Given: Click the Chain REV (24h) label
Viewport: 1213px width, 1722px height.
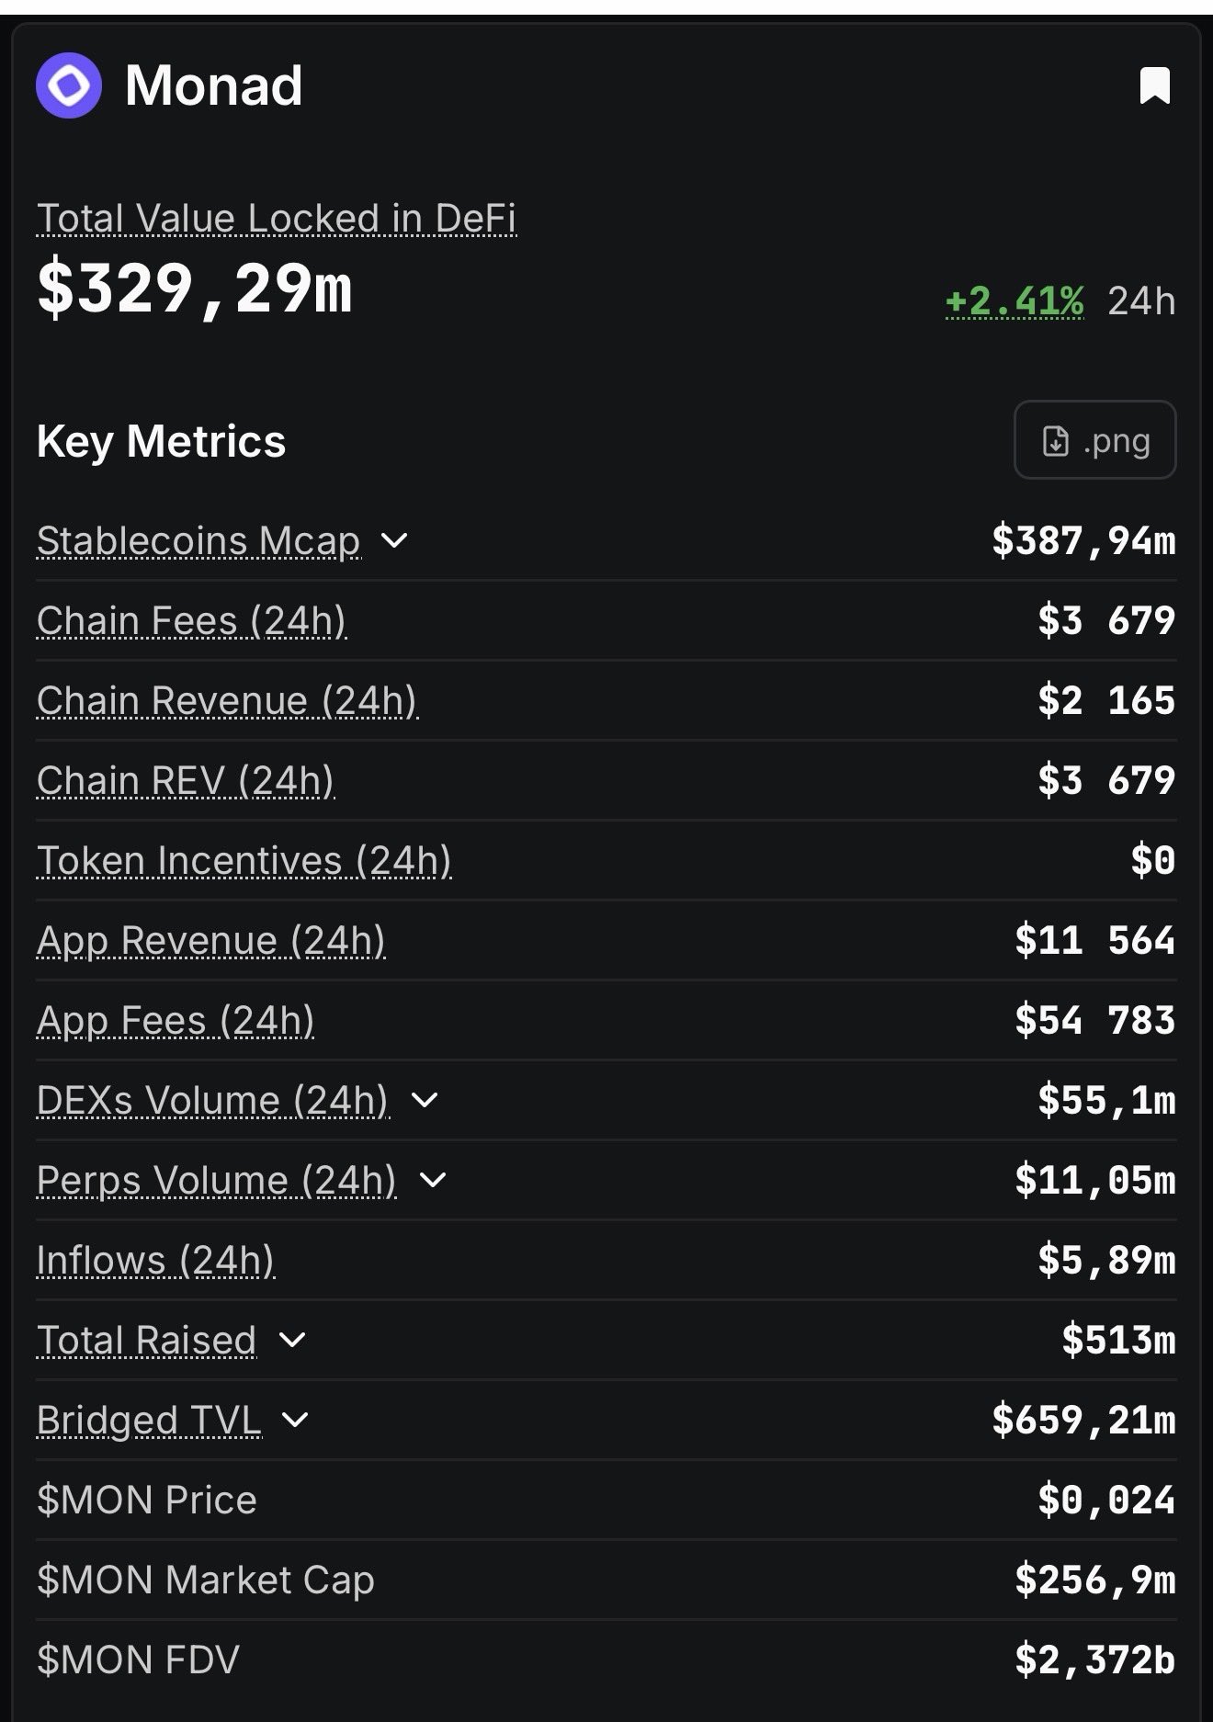Looking at the screenshot, I should click(185, 781).
